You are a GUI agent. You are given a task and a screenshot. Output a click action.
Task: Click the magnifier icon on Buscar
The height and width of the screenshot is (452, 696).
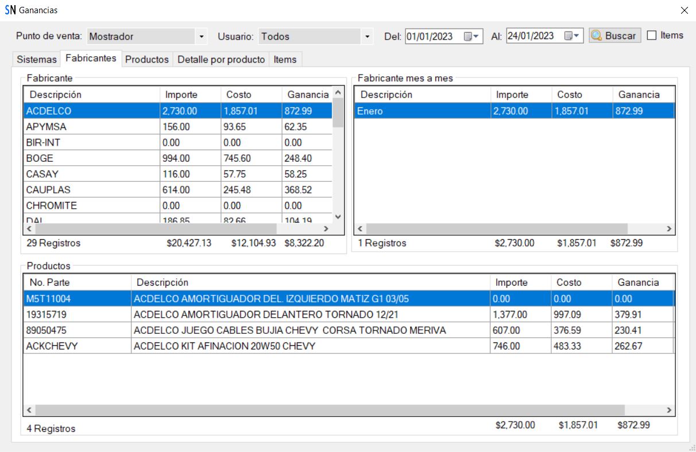tap(597, 36)
